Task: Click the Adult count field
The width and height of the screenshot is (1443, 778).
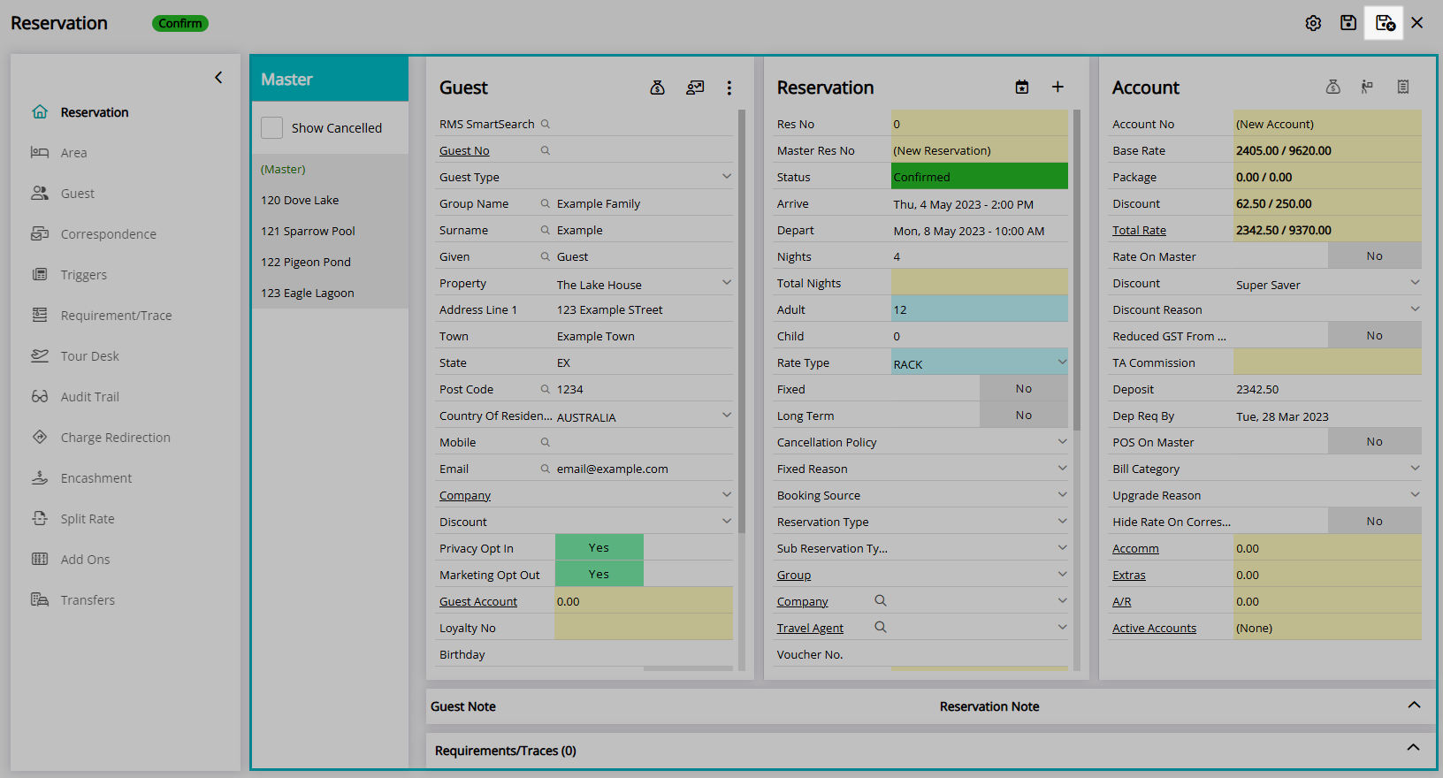Action: tap(980, 309)
